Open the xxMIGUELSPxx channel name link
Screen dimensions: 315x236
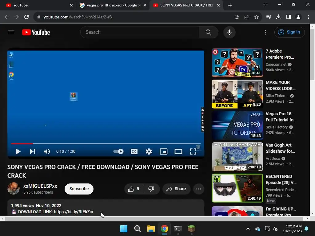coord(40,186)
